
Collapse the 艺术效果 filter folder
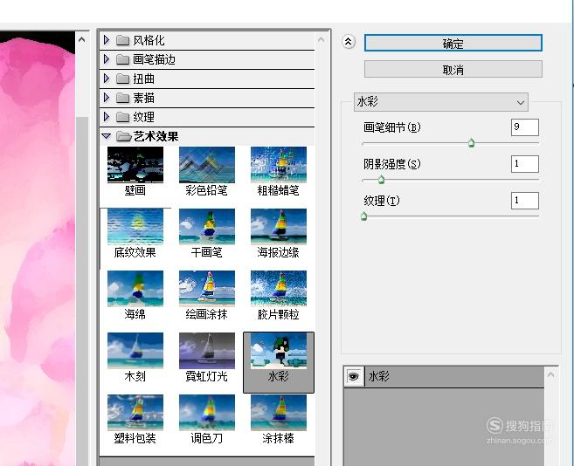(x=107, y=136)
